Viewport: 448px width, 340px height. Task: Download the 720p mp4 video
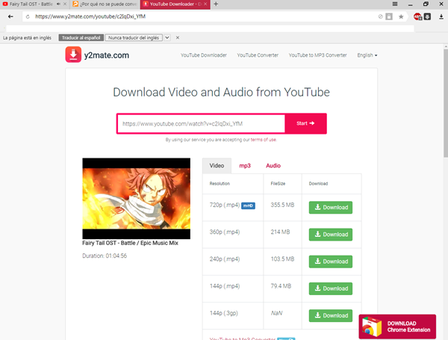pyautogui.click(x=331, y=207)
